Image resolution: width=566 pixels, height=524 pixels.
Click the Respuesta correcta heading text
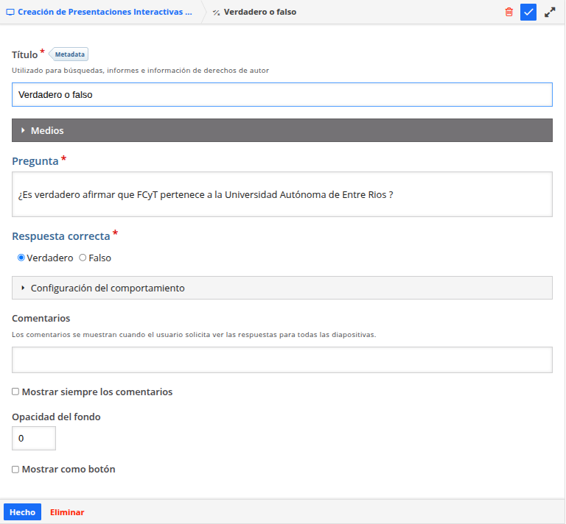click(61, 236)
